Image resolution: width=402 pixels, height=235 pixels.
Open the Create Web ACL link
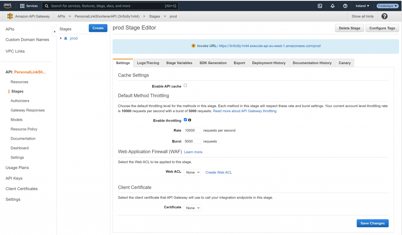(x=218, y=172)
